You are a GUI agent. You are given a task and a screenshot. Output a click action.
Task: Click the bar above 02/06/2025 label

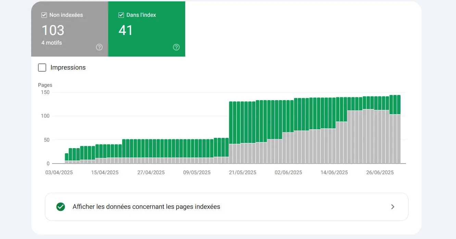point(288,132)
